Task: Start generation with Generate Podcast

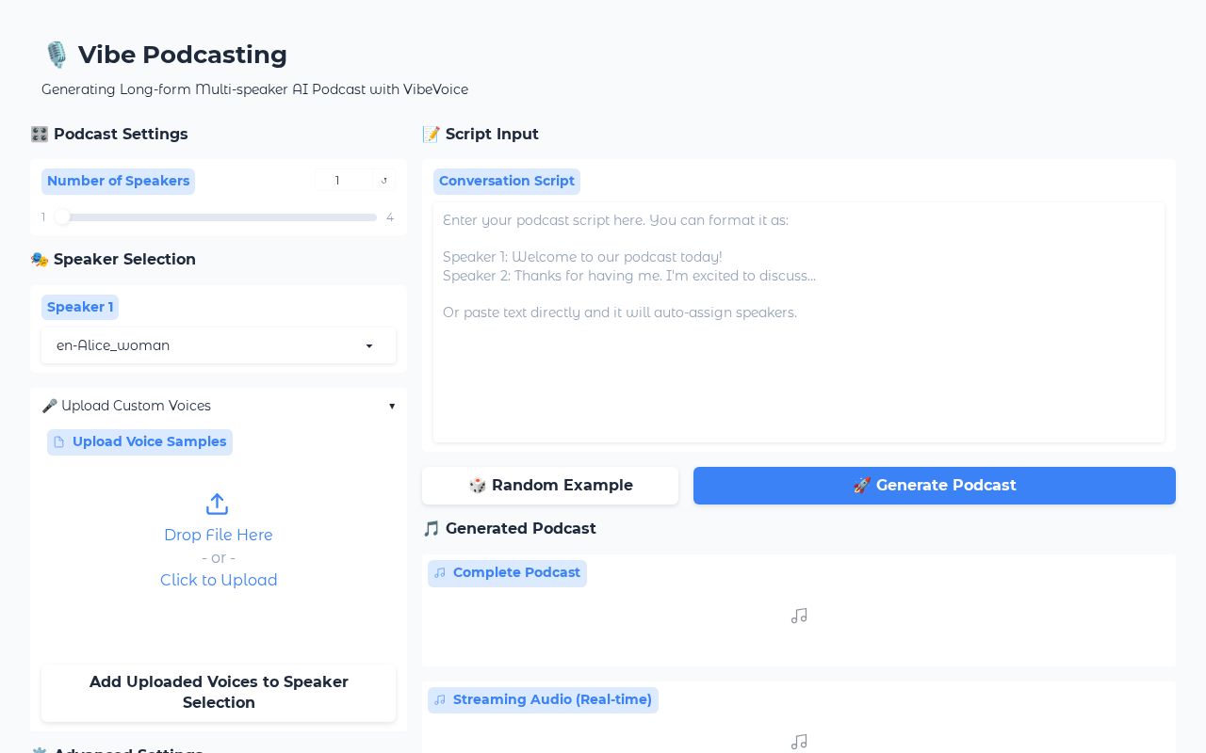Action: [935, 486]
